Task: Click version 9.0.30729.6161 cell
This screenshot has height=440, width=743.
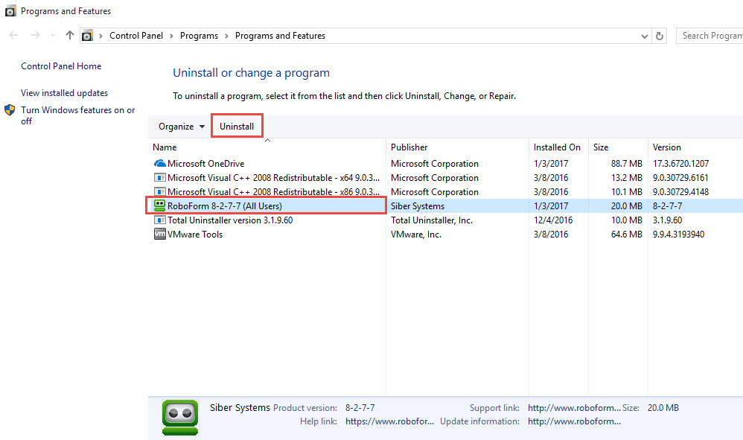Action: pyautogui.click(x=680, y=178)
